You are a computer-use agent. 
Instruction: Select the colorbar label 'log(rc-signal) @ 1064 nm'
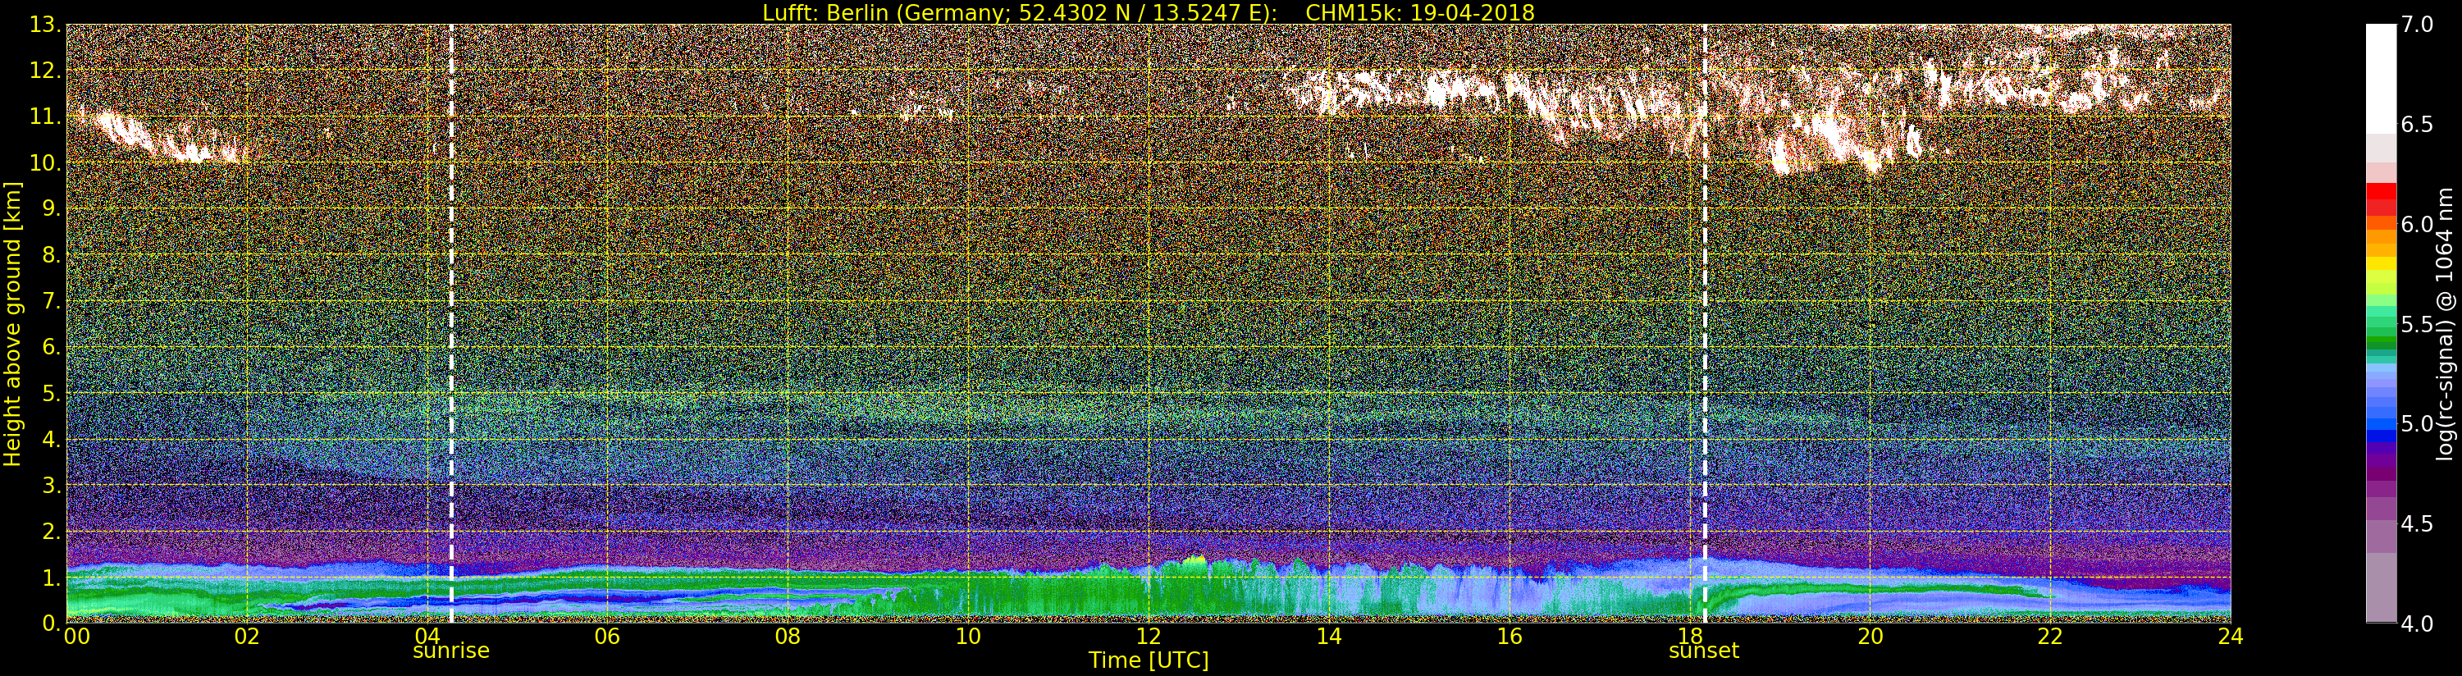2444,324
